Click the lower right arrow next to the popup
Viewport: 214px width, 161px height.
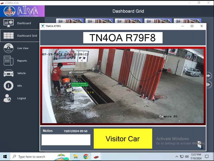(209, 85)
